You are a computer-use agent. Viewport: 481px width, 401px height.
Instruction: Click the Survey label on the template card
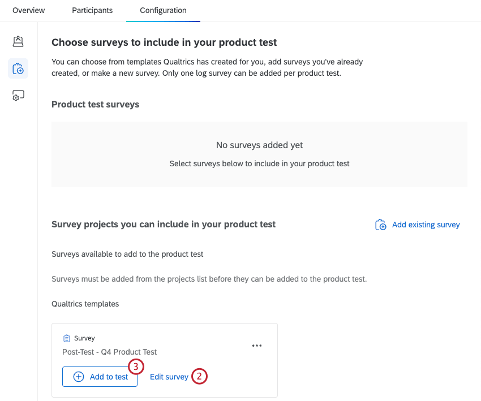83,338
